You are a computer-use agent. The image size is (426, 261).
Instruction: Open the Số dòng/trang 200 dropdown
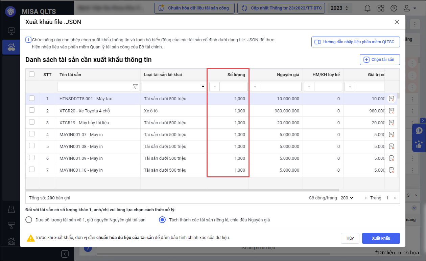pos(347,198)
